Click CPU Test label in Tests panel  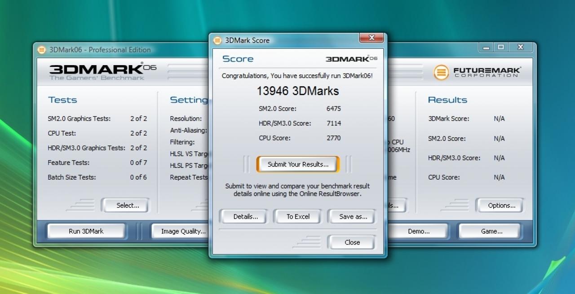[62, 133]
